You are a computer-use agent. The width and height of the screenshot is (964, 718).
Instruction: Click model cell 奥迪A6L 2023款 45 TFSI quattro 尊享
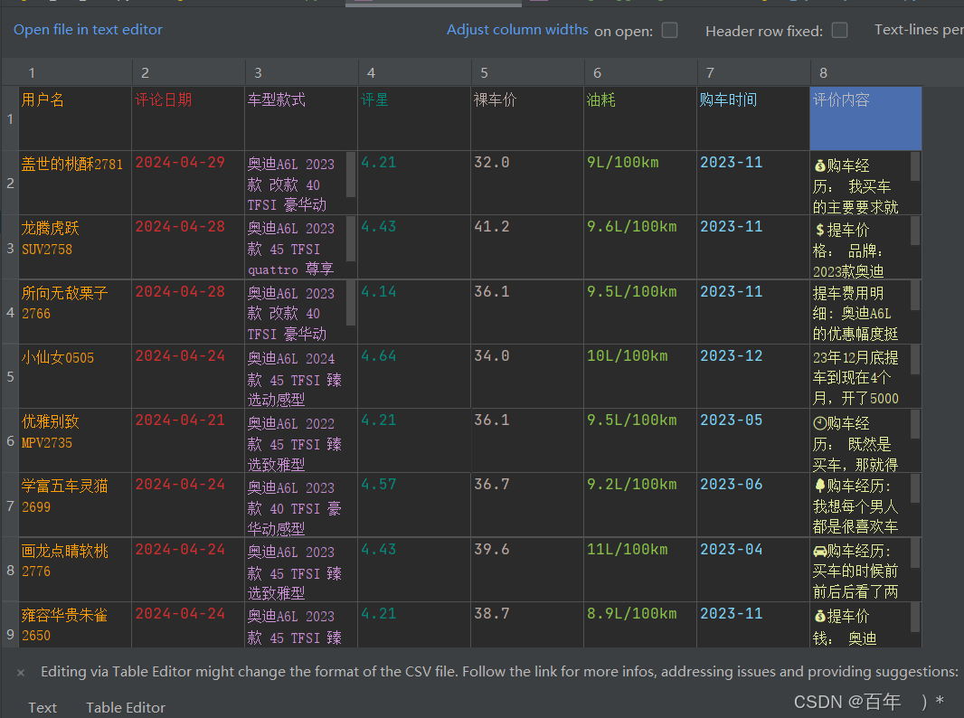[301, 248]
